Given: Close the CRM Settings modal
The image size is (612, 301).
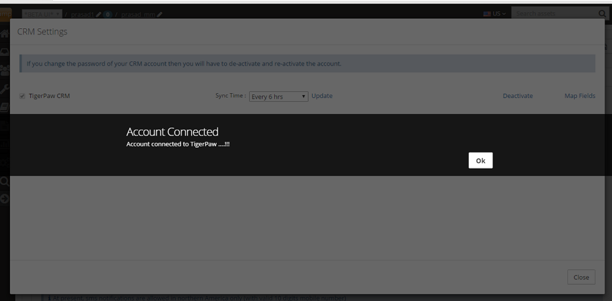Looking at the screenshot, I should click(x=581, y=277).
